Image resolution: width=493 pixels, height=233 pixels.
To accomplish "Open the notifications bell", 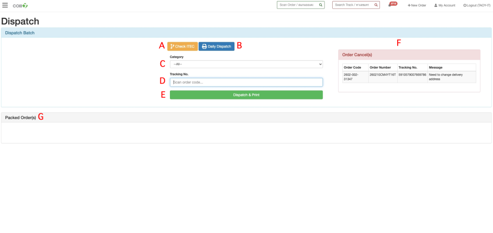I will (x=390, y=5).
